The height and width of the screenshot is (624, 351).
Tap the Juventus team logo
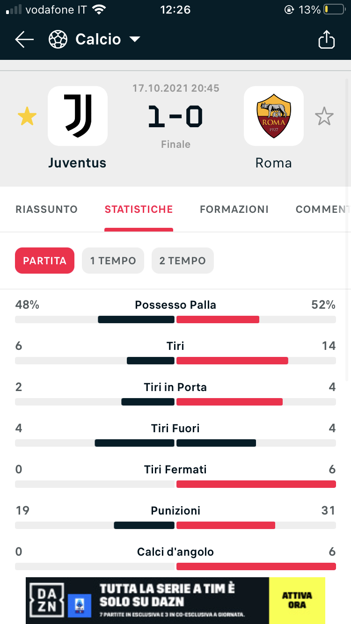pyautogui.click(x=78, y=116)
